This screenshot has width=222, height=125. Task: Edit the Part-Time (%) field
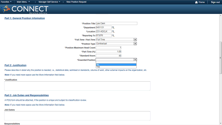109,52
